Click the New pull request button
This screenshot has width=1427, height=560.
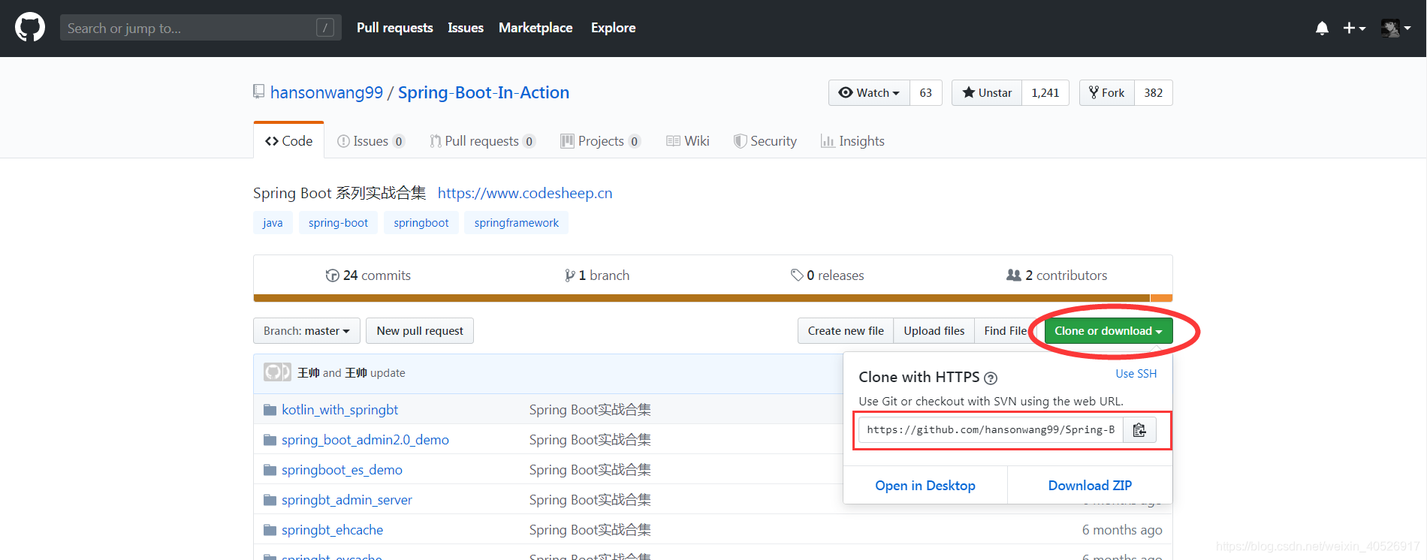click(420, 331)
